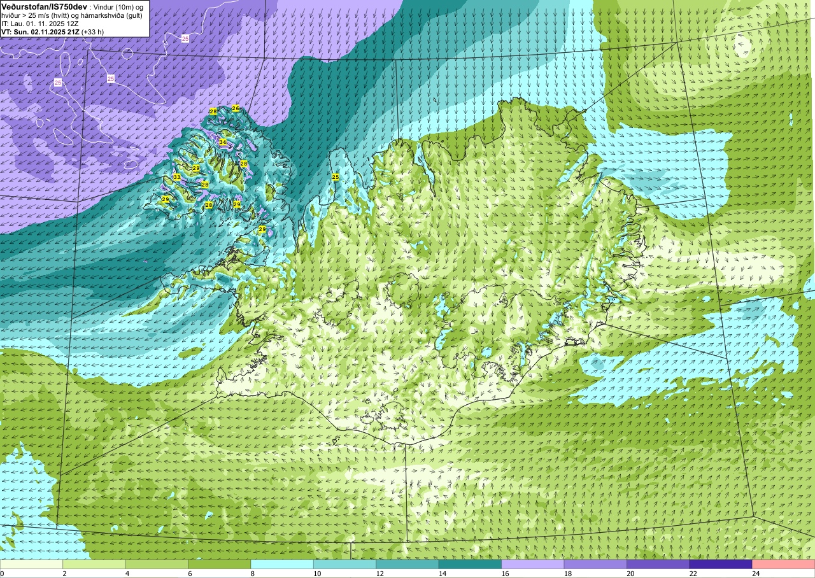Click the yellow gust label '26'
The image size is (815, 578).
(236, 108)
